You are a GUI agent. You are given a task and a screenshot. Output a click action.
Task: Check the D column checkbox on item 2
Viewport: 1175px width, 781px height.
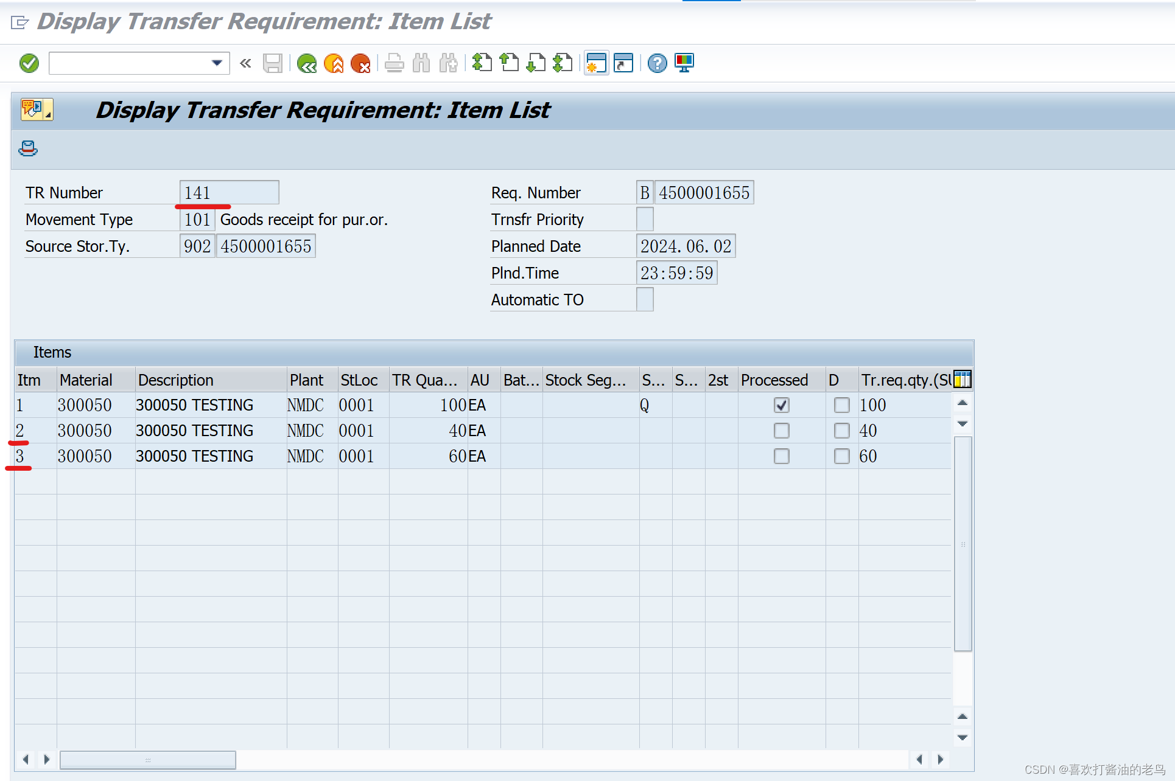tap(842, 431)
